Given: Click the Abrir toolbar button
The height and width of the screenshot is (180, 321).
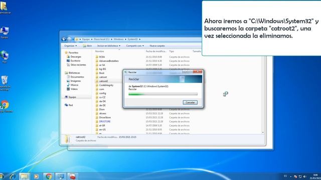Looking at the screenshot, I should (x=87, y=45).
